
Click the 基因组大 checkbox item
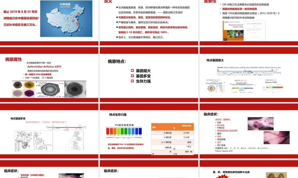(x=142, y=71)
